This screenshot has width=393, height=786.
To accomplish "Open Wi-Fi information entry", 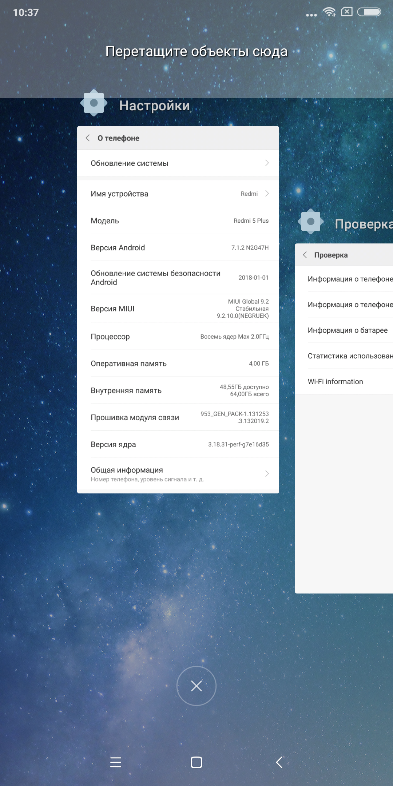I will coord(344,381).
